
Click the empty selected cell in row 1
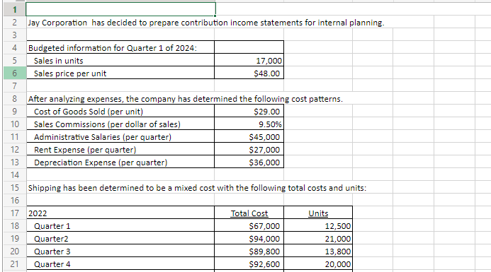120,9
